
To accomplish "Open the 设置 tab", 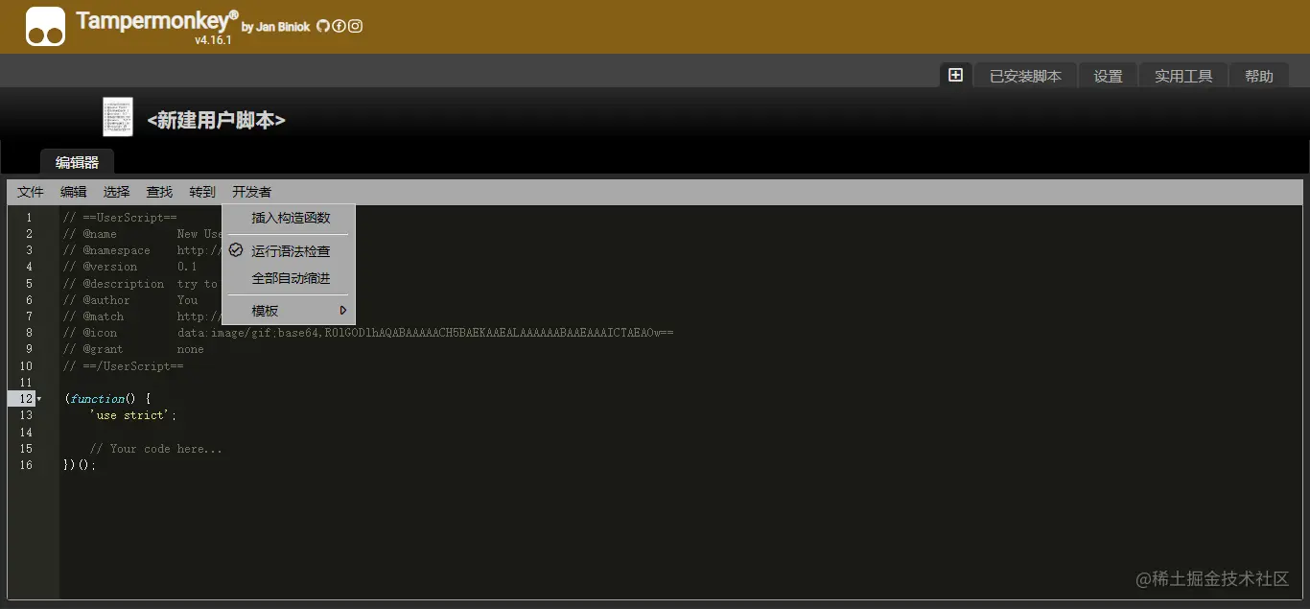I will pyautogui.click(x=1108, y=76).
